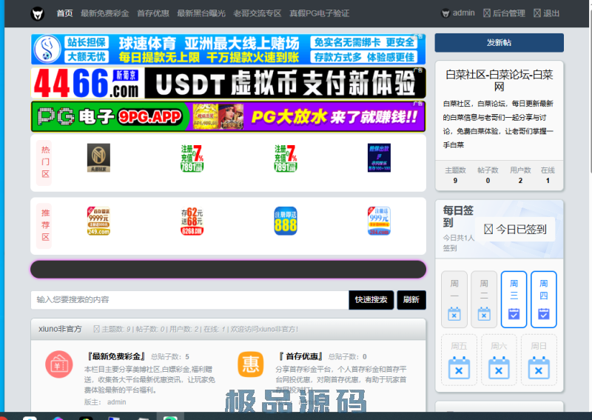Open the 4466.com USDT banner
The height and width of the screenshot is (420, 592).
[229, 83]
